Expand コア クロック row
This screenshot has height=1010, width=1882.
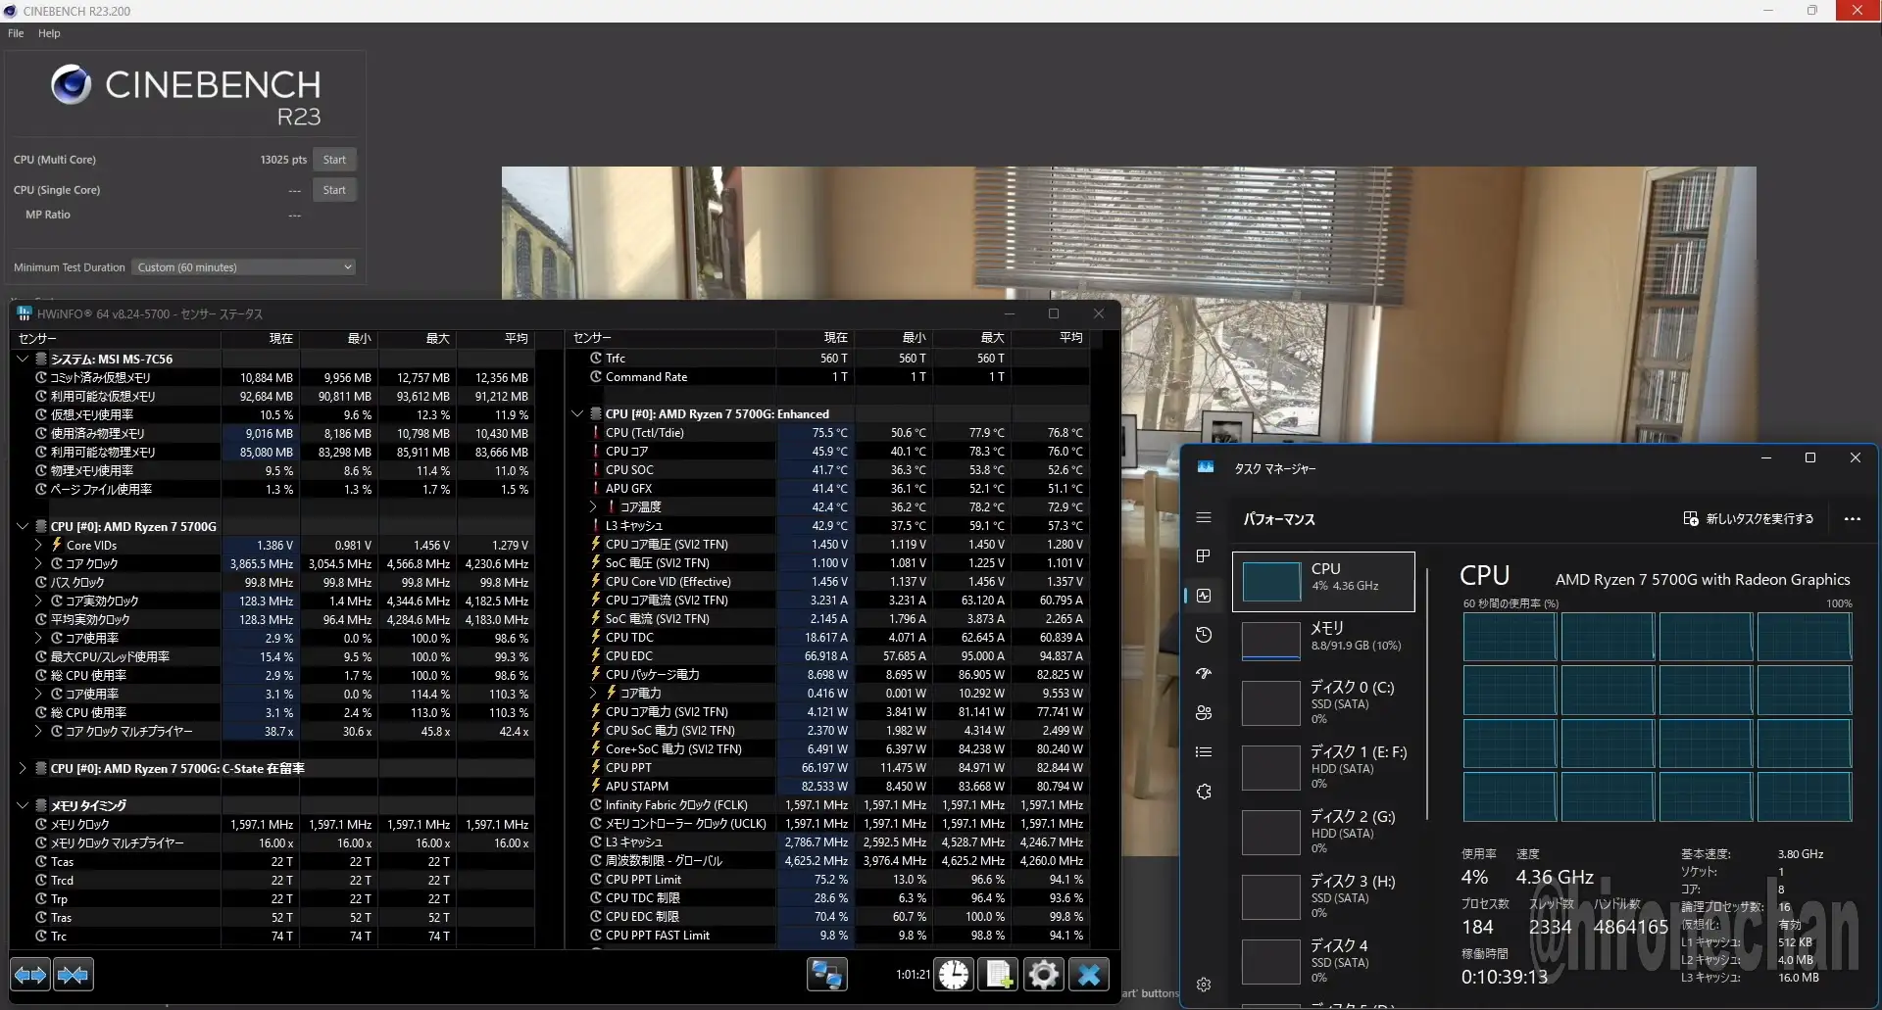(x=38, y=564)
